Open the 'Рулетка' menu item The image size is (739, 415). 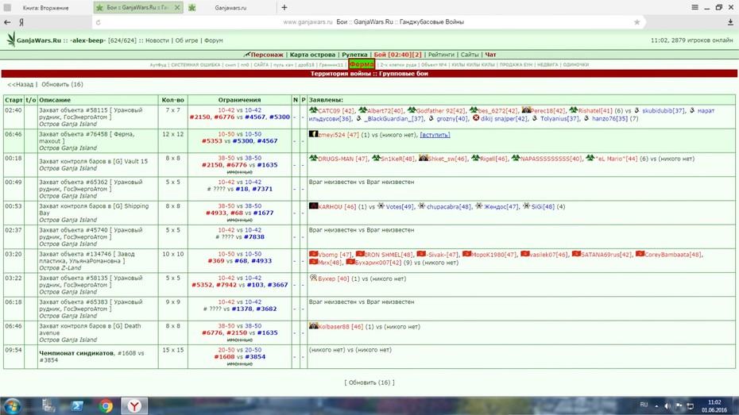354,55
